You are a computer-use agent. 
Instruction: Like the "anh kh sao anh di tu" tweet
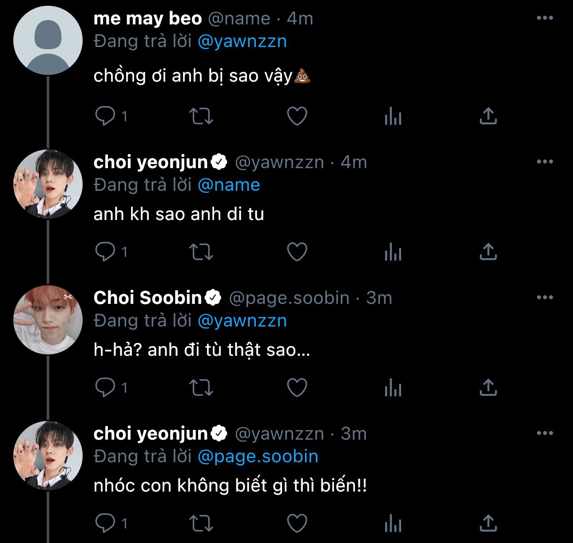coord(297,252)
